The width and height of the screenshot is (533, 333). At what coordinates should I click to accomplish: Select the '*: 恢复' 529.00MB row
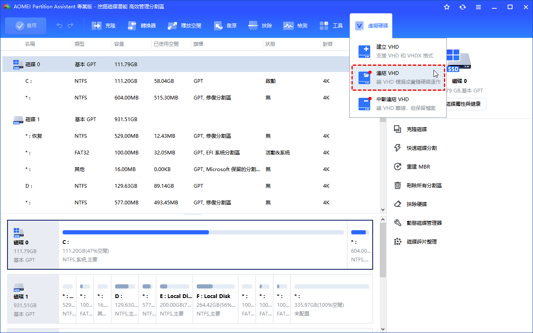(x=191, y=136)
